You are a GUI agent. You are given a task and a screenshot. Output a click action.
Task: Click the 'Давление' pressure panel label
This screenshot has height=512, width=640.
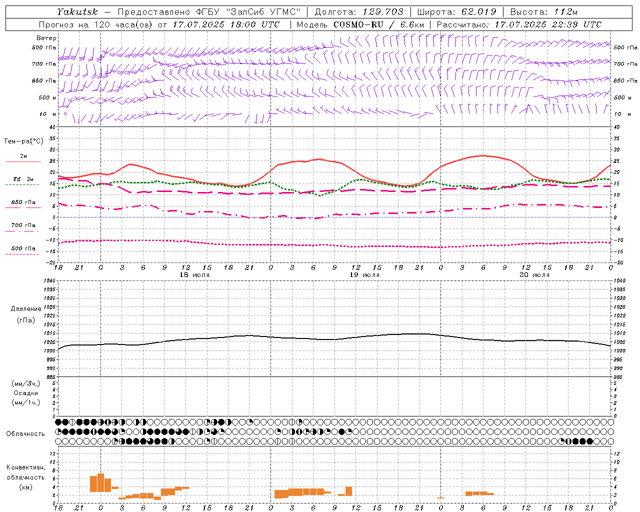(26, 309)
